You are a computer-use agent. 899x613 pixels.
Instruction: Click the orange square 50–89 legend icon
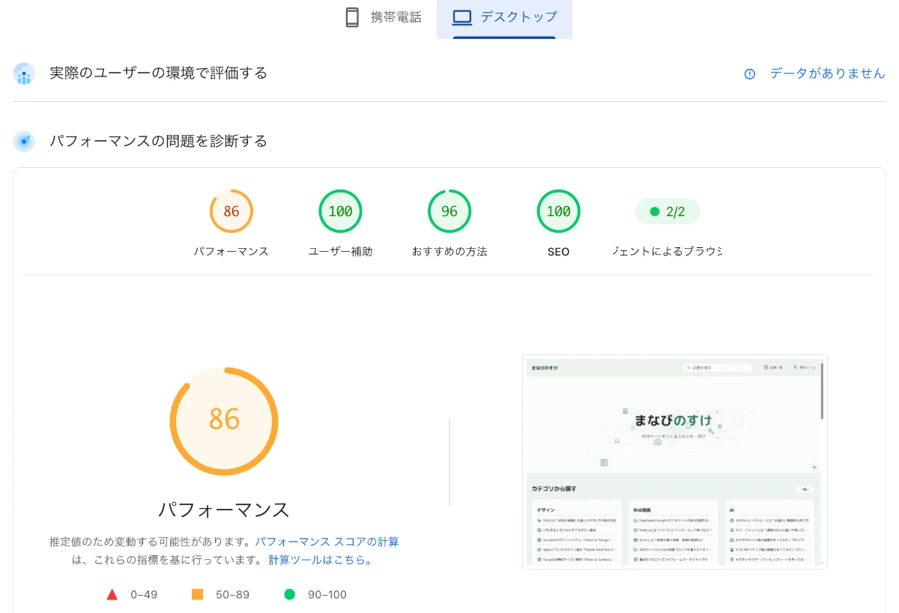tap(198, 594)
